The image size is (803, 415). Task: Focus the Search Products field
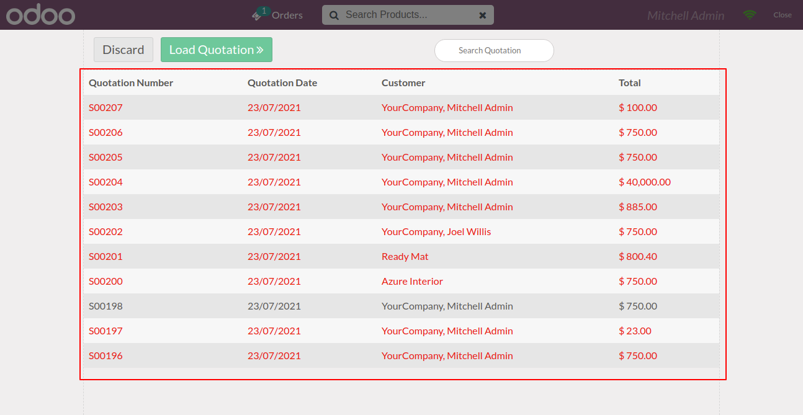click(x=408, y=15)
